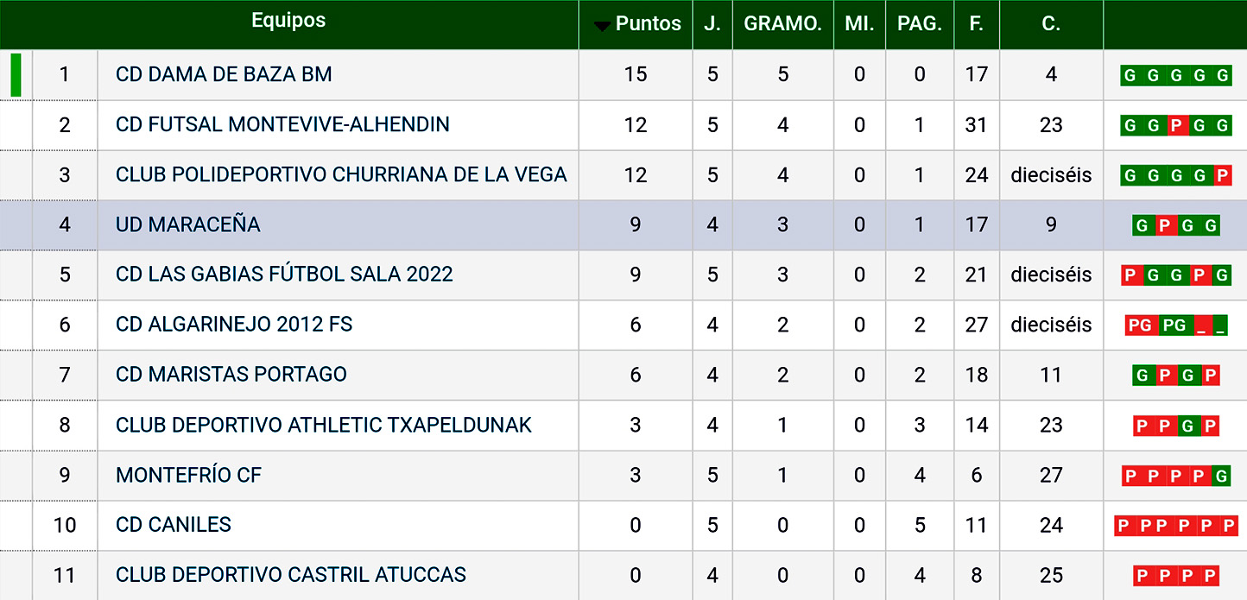Select the highlighted UD MARACEÑA row

(187, 225)
